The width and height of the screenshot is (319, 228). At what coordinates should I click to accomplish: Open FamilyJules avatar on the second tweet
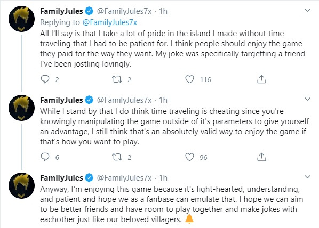coord(21,108)
